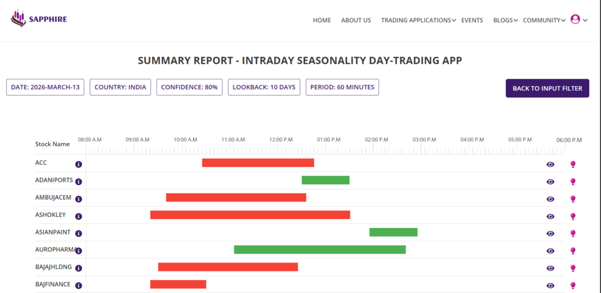Viewport: 601px width, 293px height.
Task: Open the Events menu item
Action: tap(472, 20)
